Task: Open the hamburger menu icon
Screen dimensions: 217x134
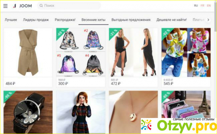Action: (x=5, y=6)
